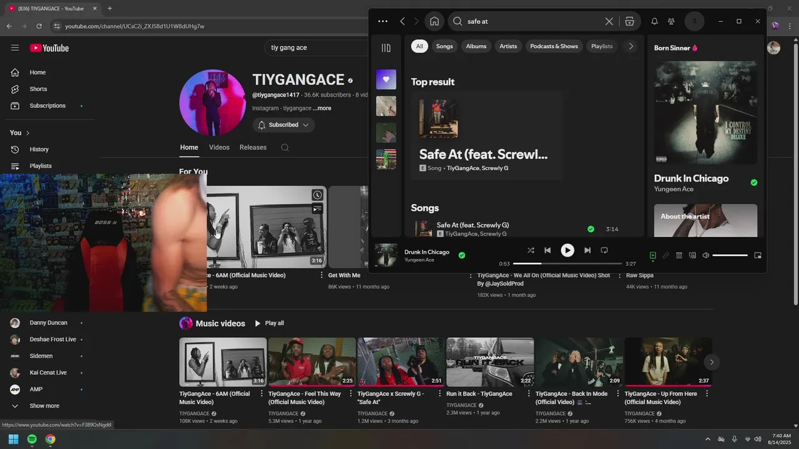
Task: Switch to the channel Videos tab
Action: (x=219, y=147)
